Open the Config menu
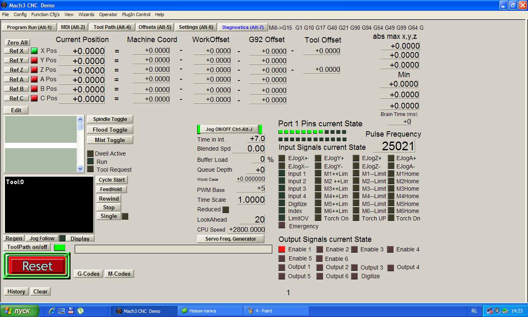Image resolution: width=528 pixels, height=317 pixels. click(20, 14)
